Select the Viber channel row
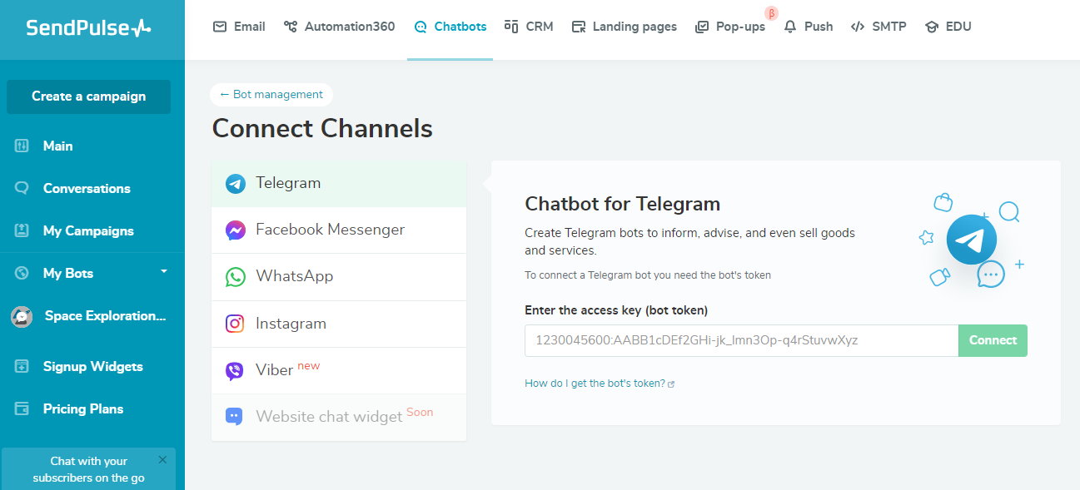The width and height of the screenshot is (1080, 490). [x=339, y=370]
